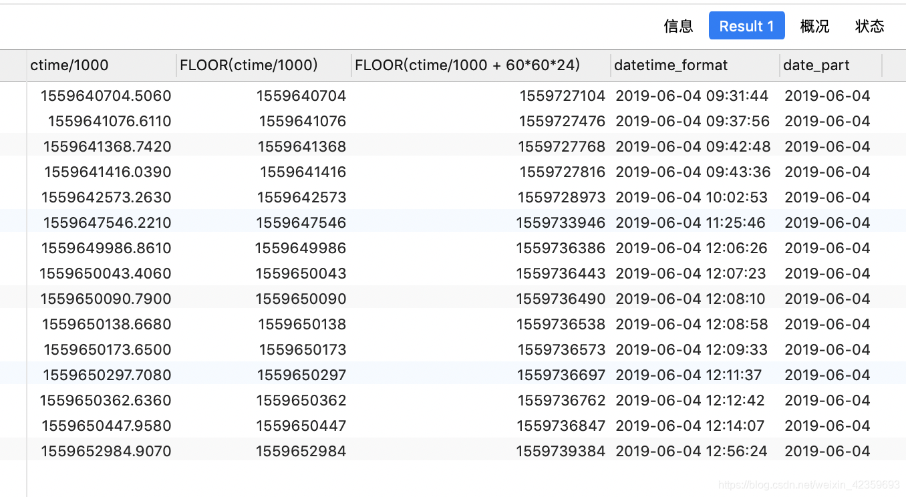906x497 pixels.
Task: Click floor value 1559652984
Action: point(301,451)
